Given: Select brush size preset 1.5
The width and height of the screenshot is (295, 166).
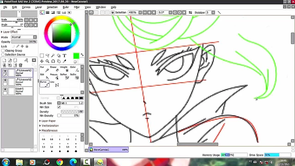Looking at the screenshot, I should (68, 138).
